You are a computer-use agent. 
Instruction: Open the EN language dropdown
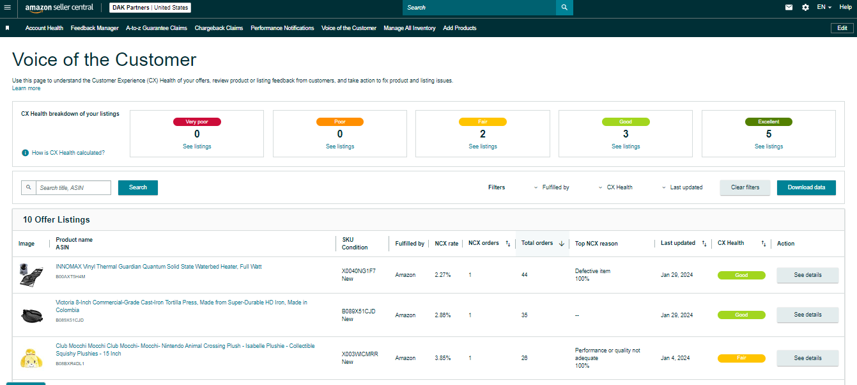[x=824, y=8]
